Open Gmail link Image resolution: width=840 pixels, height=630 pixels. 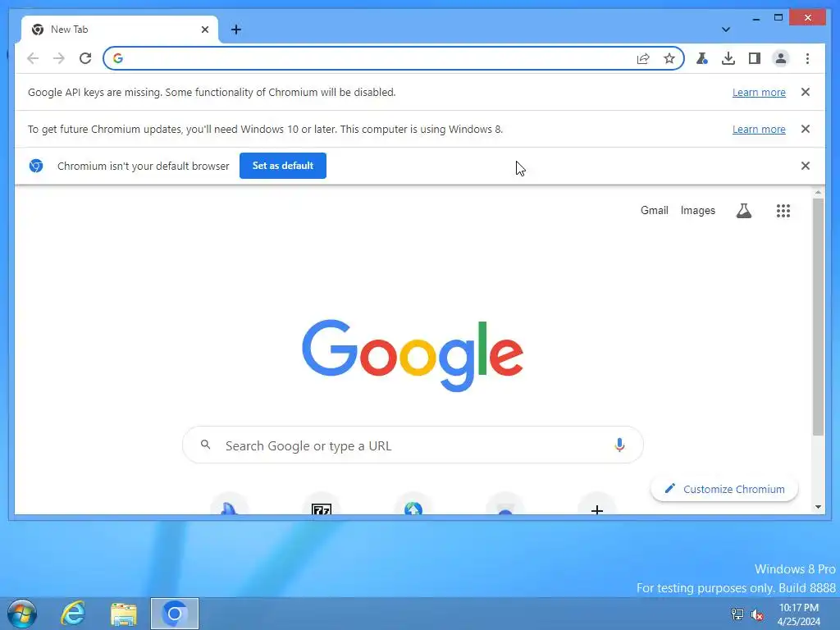(x=654, y=211)
